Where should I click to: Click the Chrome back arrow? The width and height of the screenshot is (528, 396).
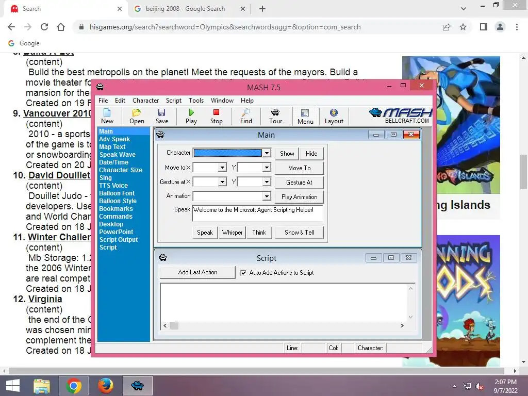(x=11, y=27)
